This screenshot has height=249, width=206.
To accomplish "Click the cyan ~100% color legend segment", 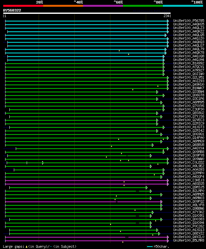I will tap(183, 6).
